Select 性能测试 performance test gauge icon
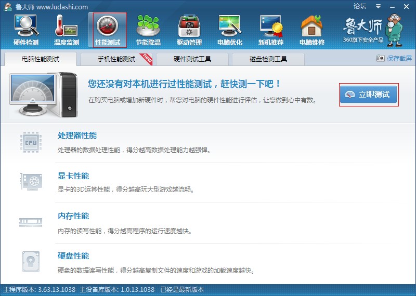Viewport: 416px width, 296px height. tap(108, 30)
